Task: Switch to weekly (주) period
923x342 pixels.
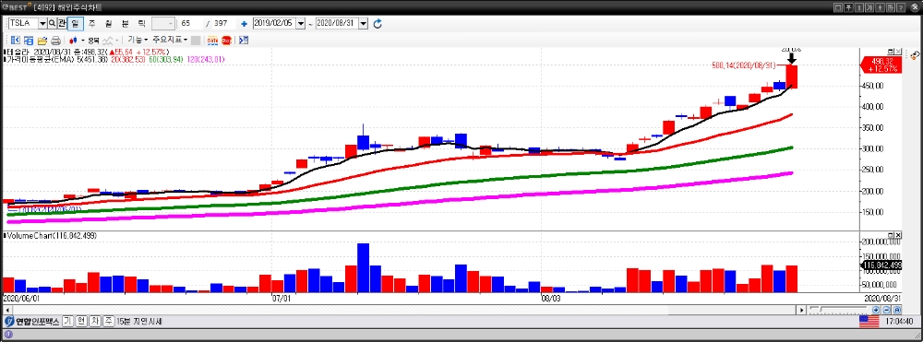Action: click(91, 23)
